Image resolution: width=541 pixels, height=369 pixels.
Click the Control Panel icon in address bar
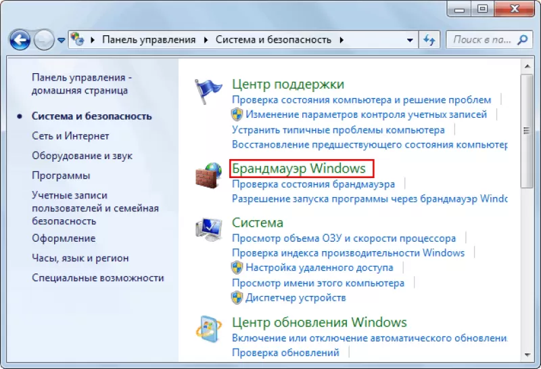78,40
